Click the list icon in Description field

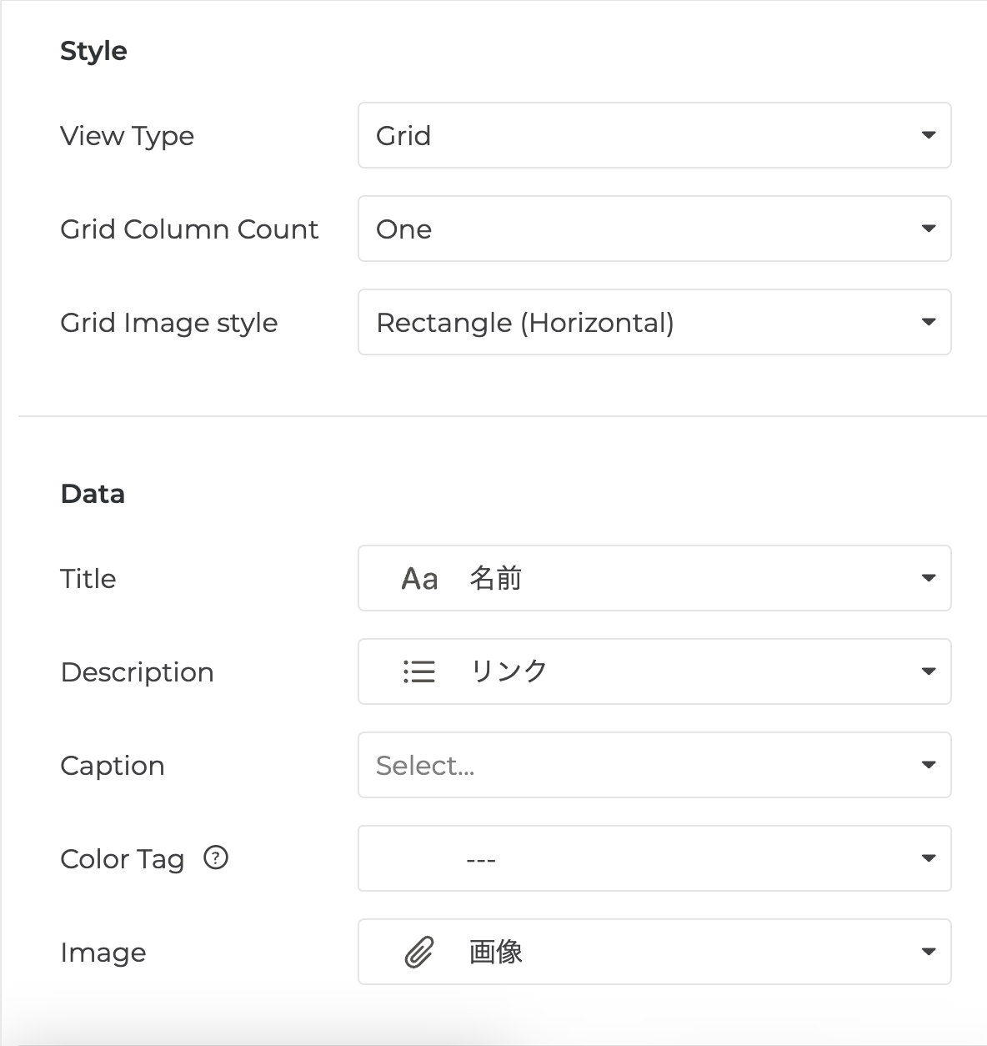[419, 672]
